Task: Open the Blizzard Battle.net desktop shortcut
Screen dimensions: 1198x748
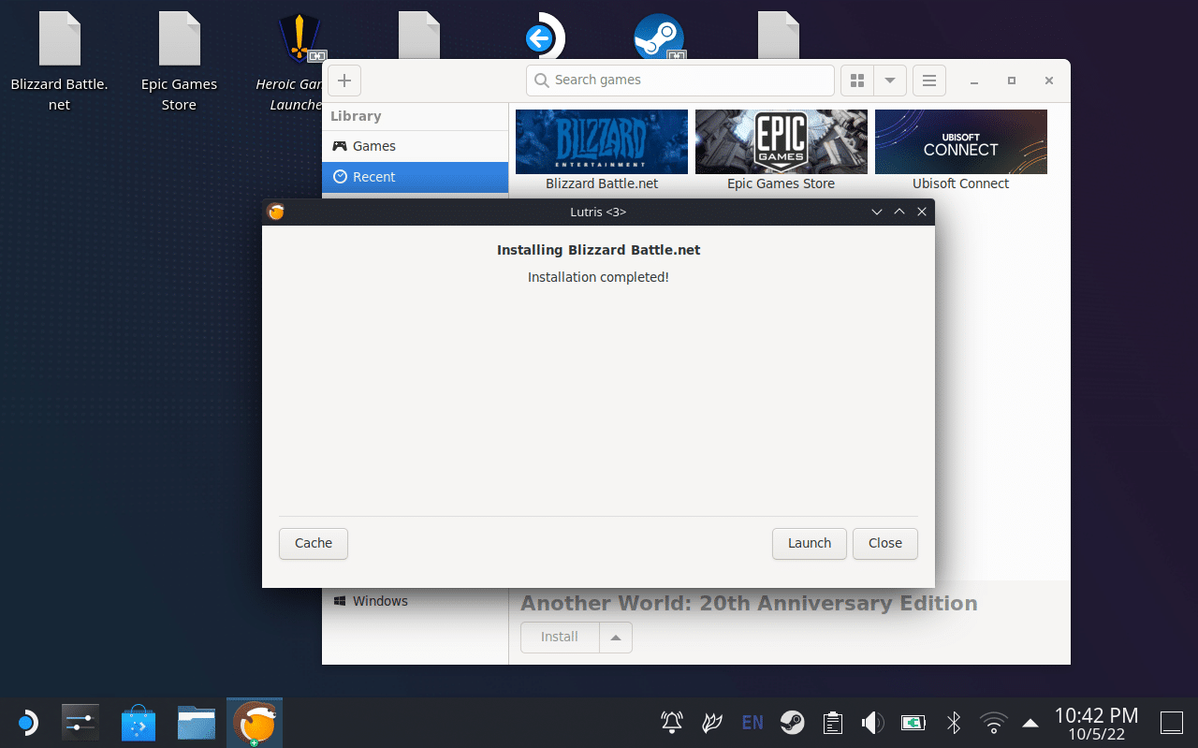Action: click(x=60, y=62)
